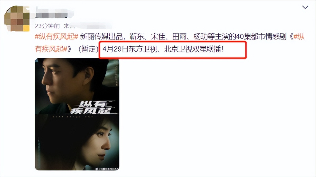Open the post options chevron menu
Screen dimensions: 316x177
305,7
